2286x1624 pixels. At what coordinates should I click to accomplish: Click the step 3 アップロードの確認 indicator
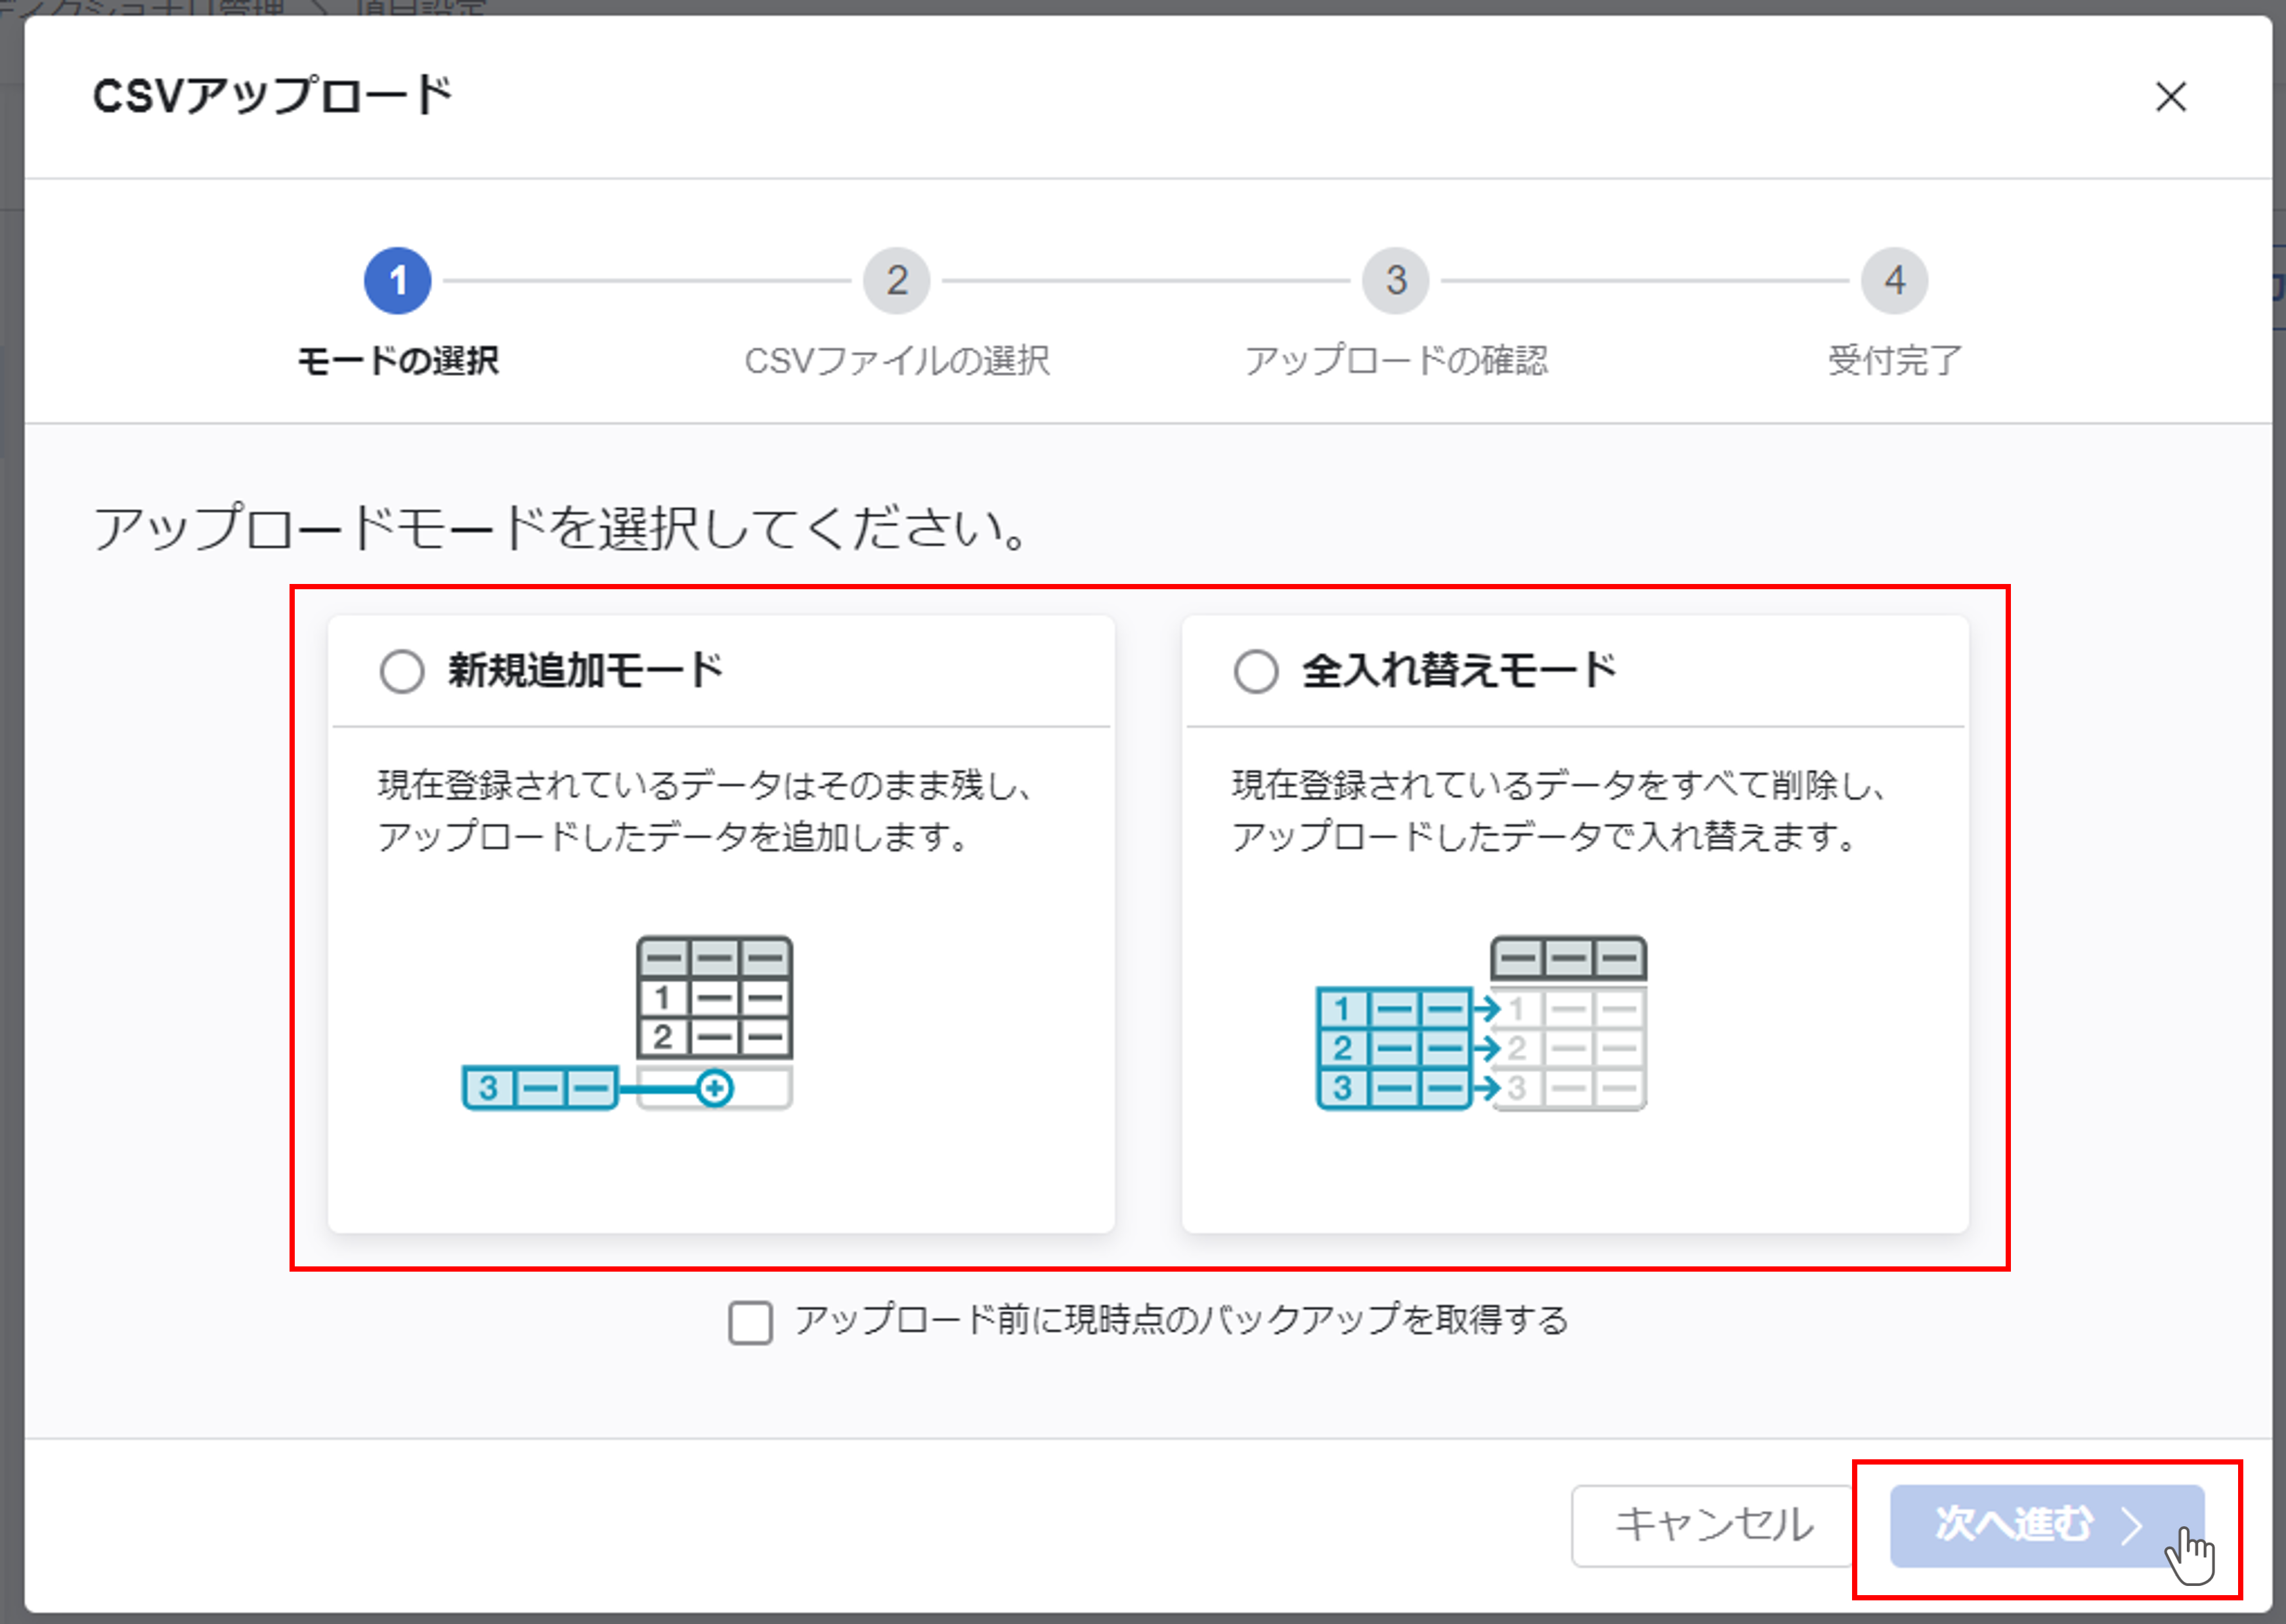(1396, 280)
